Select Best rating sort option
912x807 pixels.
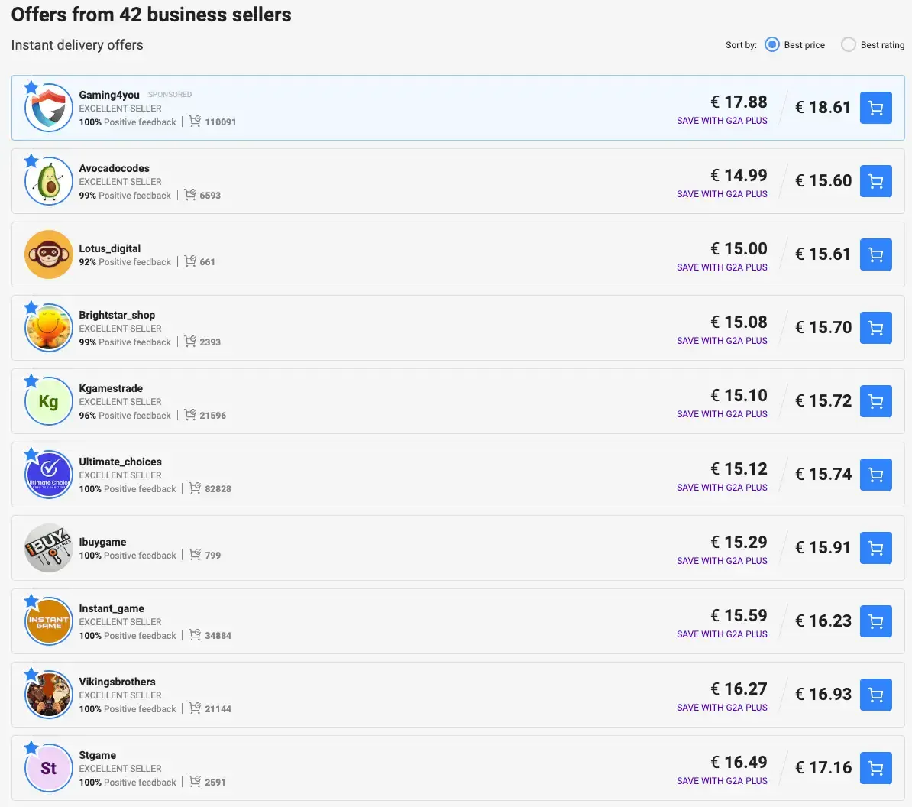(849, 45)
